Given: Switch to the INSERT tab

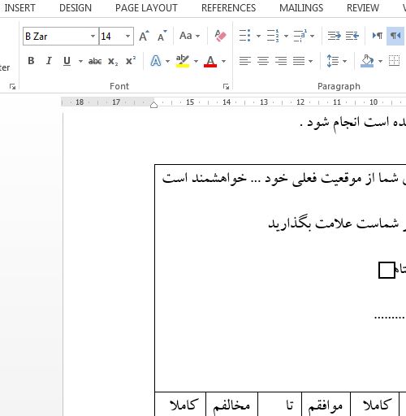Looking at the screenshot, I should pos(19,8).
